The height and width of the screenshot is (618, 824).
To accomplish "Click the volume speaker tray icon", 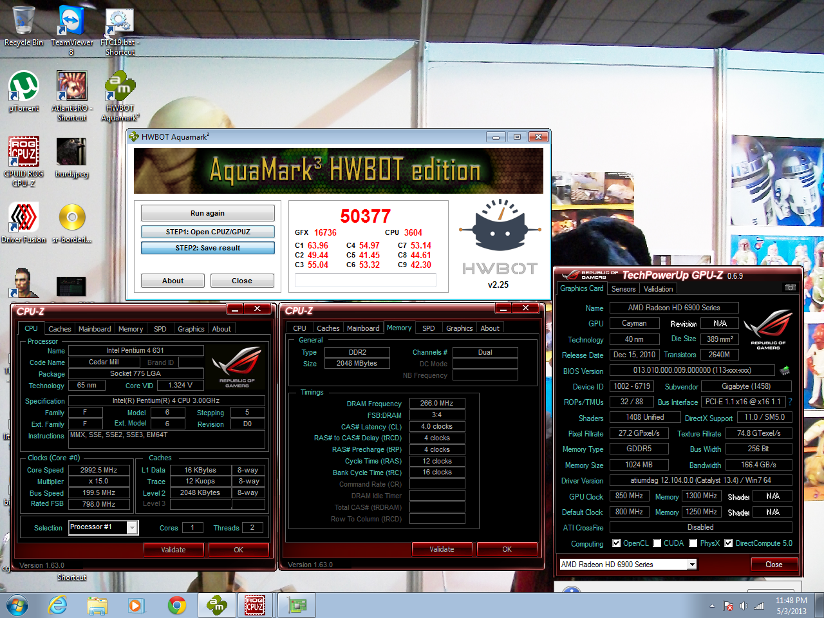I will click(x=744, y=606).
